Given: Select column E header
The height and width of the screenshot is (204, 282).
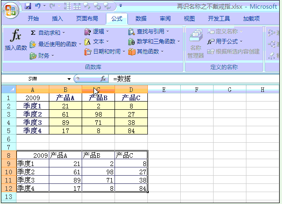Looking at the screenshot, I should point(164,90).
